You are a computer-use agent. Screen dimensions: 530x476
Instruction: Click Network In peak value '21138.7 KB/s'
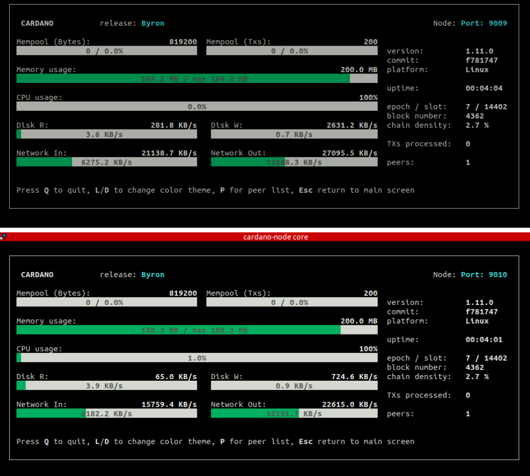coord(169,153)
